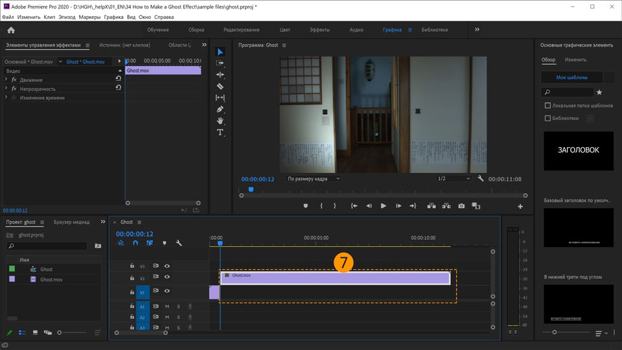622x350 pixels.
Task: Click the Мои шаблоны button
Action: pos(571,77)
